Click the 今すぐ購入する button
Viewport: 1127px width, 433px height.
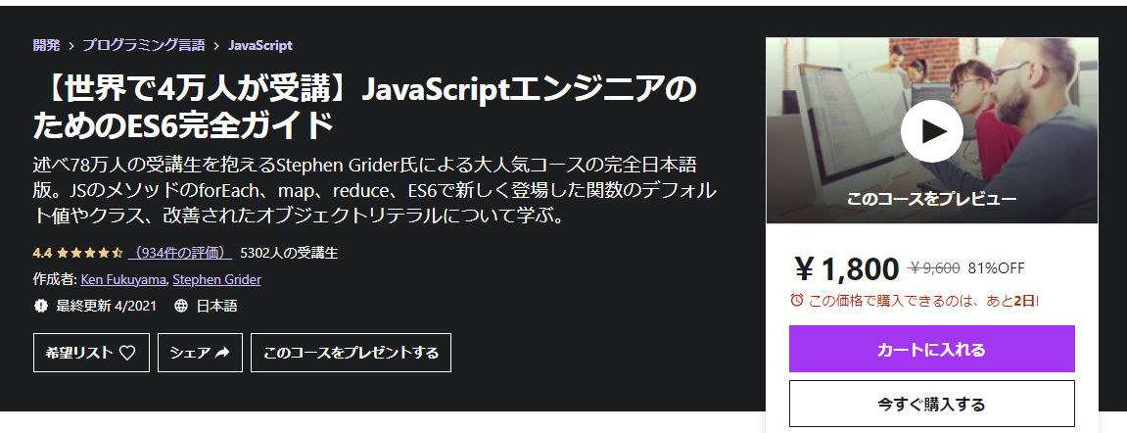(931, 404)
